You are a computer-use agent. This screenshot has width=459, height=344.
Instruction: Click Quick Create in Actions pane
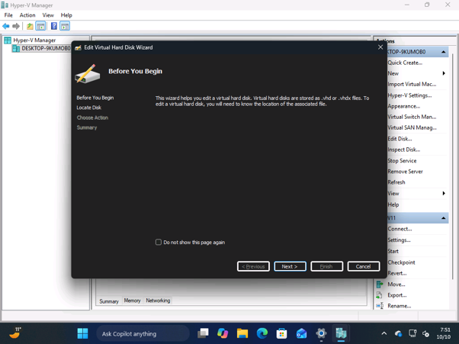tap(405, 63)
